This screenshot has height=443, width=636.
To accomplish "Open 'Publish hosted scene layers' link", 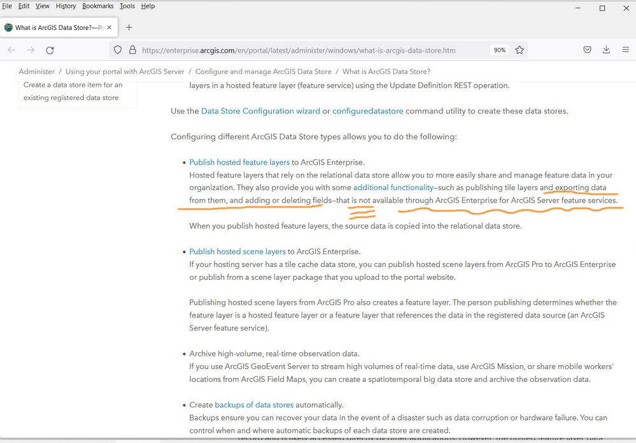I will pyautogui.click(x=237, y=251).
